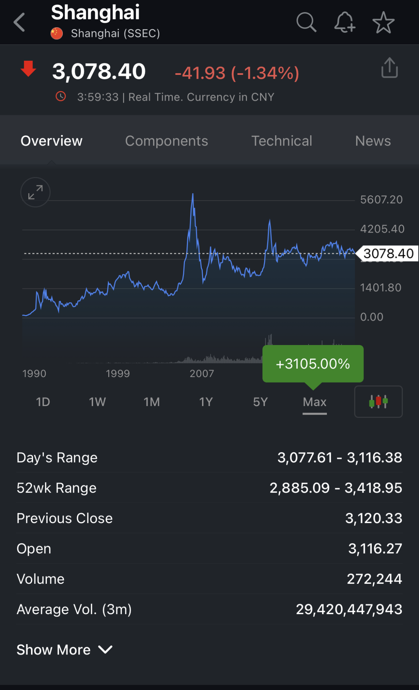
Task: Tap the Previous Close label
Action: 65,518
